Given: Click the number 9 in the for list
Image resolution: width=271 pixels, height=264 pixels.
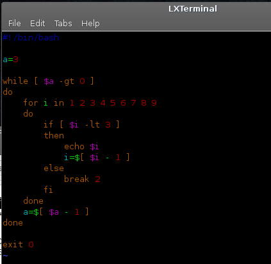Looking at the screenshot, I should click(154, 103).
